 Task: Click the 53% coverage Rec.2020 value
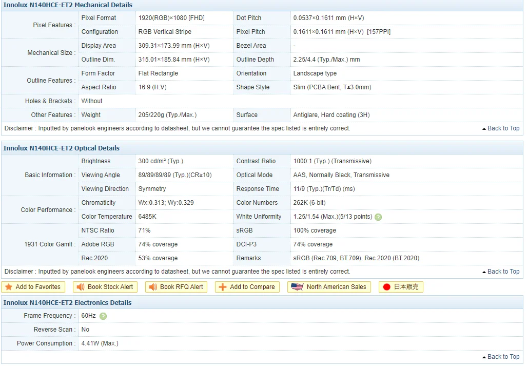point(158,258)
